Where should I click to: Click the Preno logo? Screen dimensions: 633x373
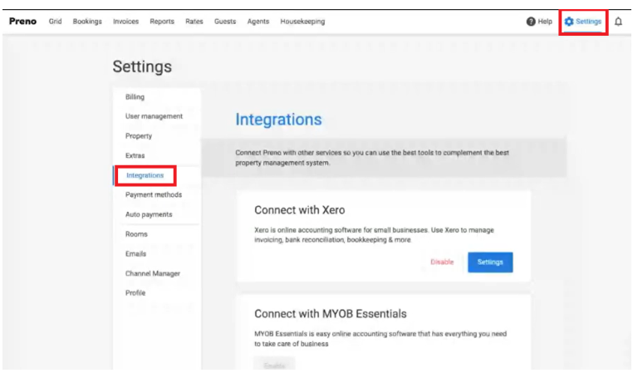click(22, 22)
